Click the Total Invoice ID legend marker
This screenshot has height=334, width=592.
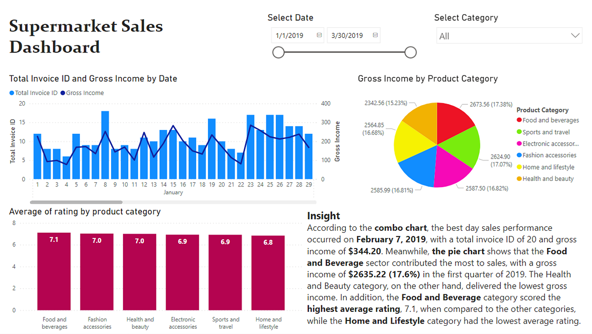pyautogui.click(x=13, y=93)
